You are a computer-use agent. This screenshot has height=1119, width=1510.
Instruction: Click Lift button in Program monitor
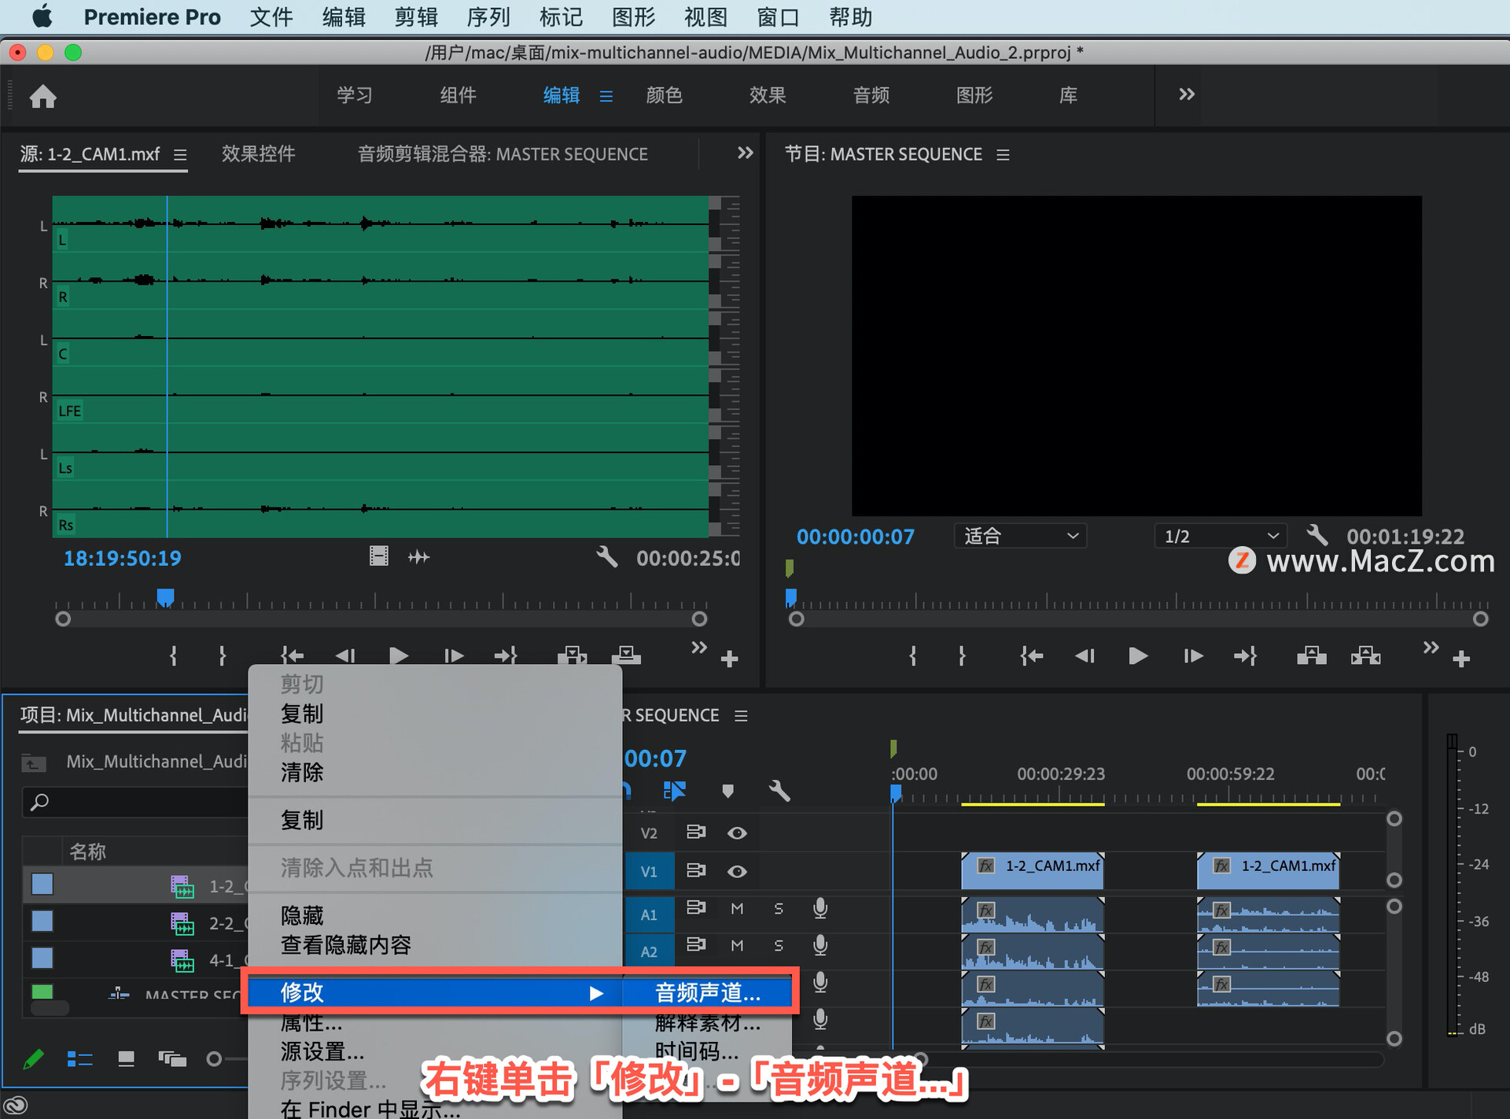[x=1312, y=656]
